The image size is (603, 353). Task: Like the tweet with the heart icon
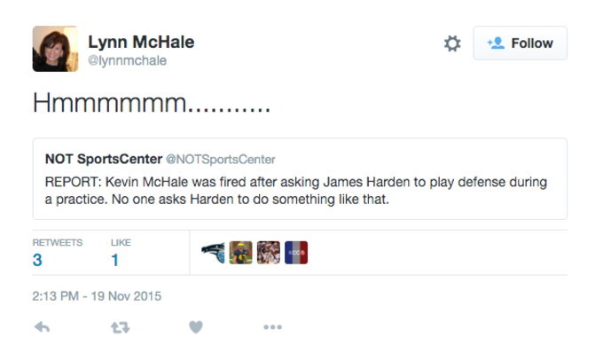pos(196,327)
